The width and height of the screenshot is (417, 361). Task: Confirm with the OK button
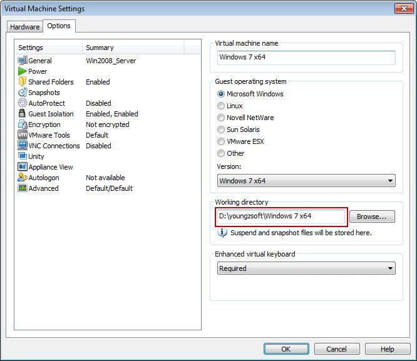tap(286, 348)
